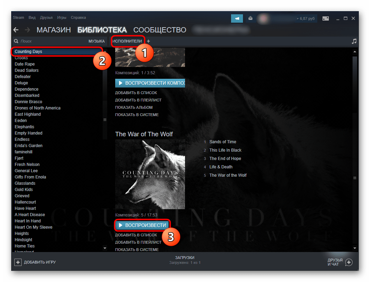Viewport: 370px width, 282px height.
Task: Click upper ПОКАЗАТЬ В СИСТЕМЕ link
Action: click(137, 115)
